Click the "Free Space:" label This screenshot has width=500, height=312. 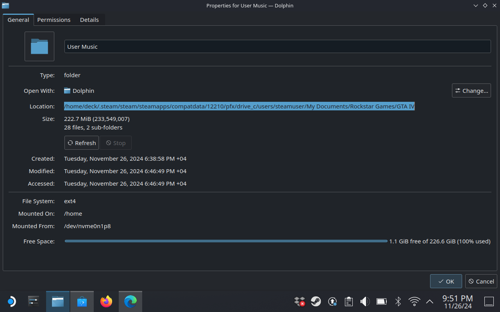pos(39,241)
